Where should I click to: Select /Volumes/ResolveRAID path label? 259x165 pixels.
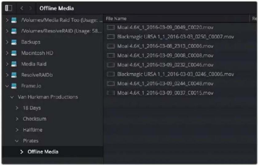(61, 31)
